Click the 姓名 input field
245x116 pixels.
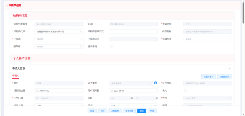[59, 83]
